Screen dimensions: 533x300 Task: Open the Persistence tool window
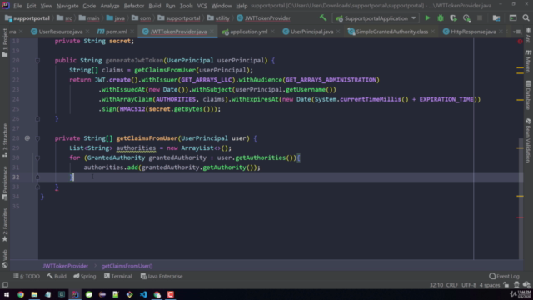(5, 183)
